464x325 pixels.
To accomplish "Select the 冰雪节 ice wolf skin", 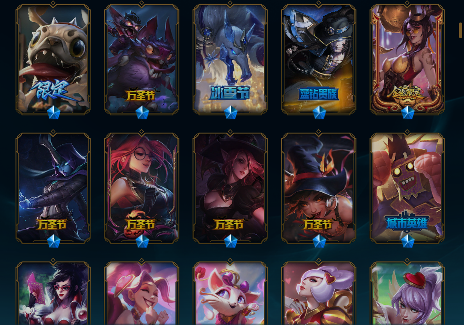I will coord(230,59).
